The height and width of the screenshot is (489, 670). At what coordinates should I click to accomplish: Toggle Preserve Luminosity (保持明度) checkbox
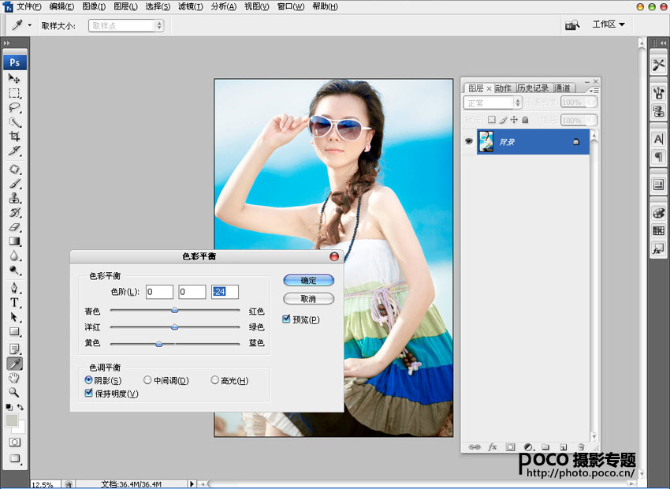[x=88, y=394]
